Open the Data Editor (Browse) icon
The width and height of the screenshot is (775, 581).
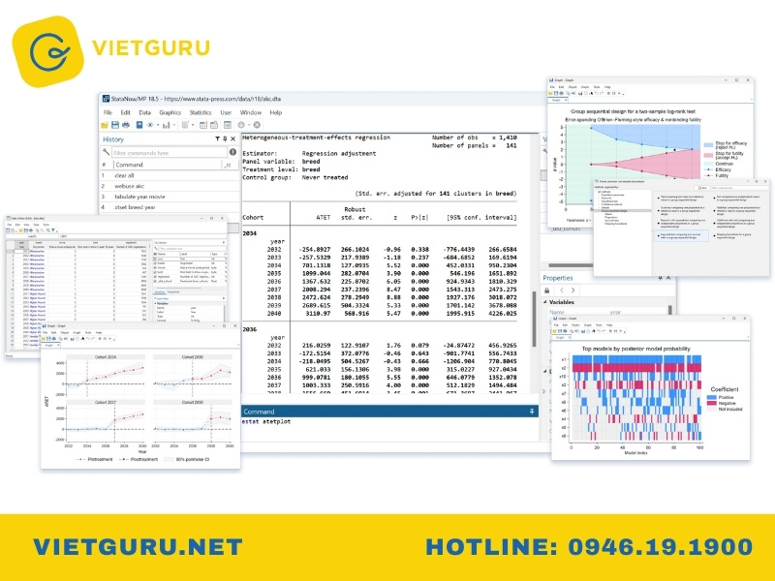(x=214, y=125)
